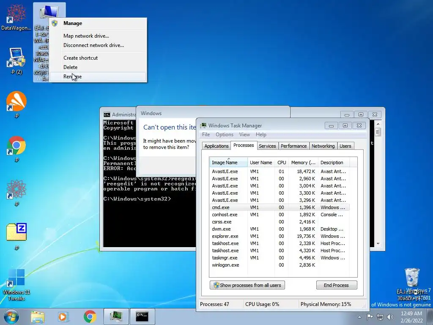The height and width of the screenshot is (325, 433).
Task: Open the Avast shortcut icon on desktop
Action: [x=16, y=105]
